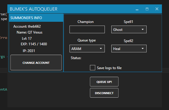The image size is (169, 110).
Task: Click the IP: 2031 text
Action: pyautogui.click(x=29, y=51)
